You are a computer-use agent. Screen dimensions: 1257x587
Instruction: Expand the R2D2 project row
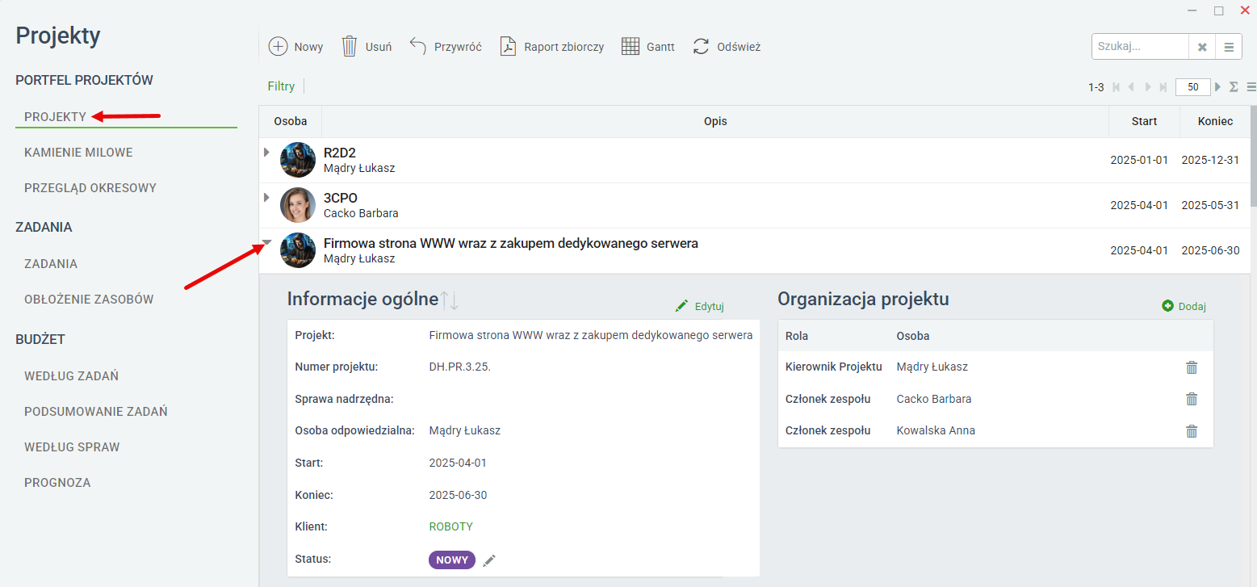[x=267, y=151]
